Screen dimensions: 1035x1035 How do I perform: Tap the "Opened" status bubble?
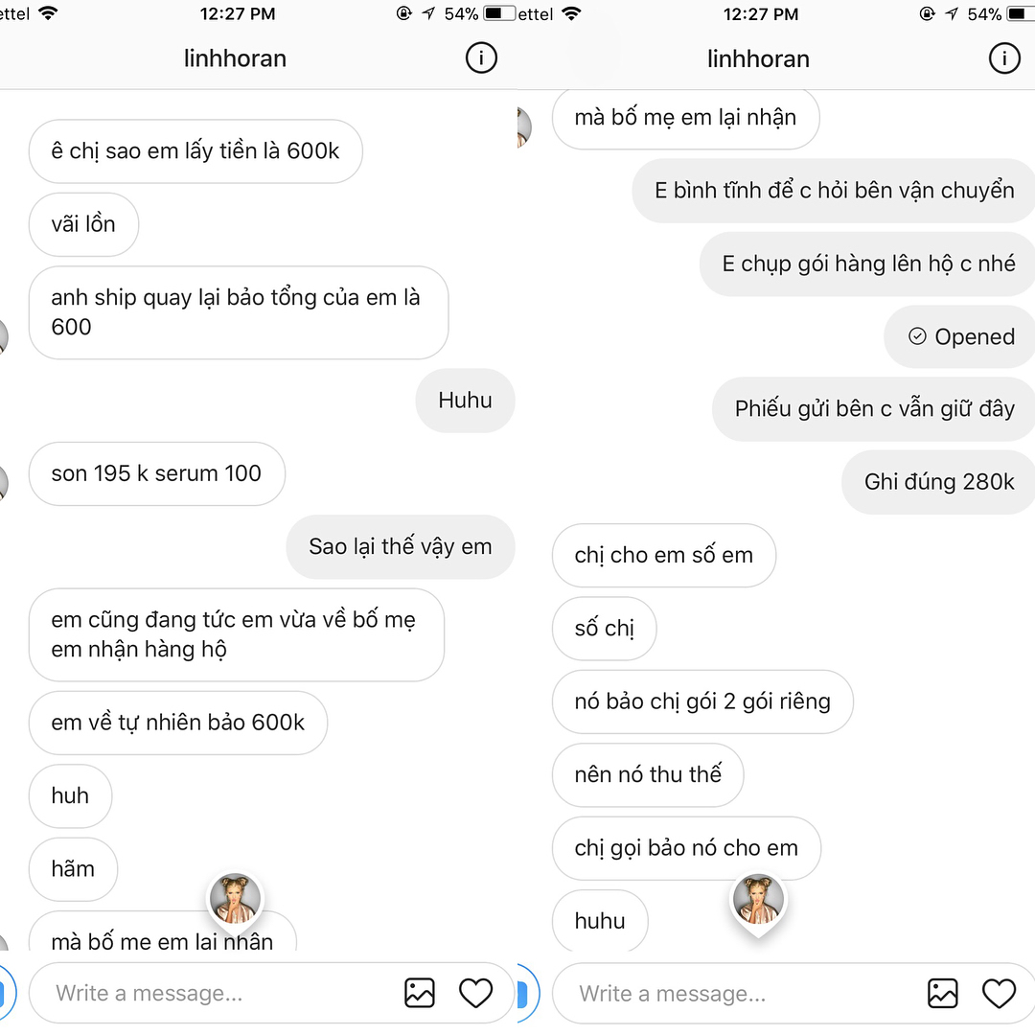(961, 336)
